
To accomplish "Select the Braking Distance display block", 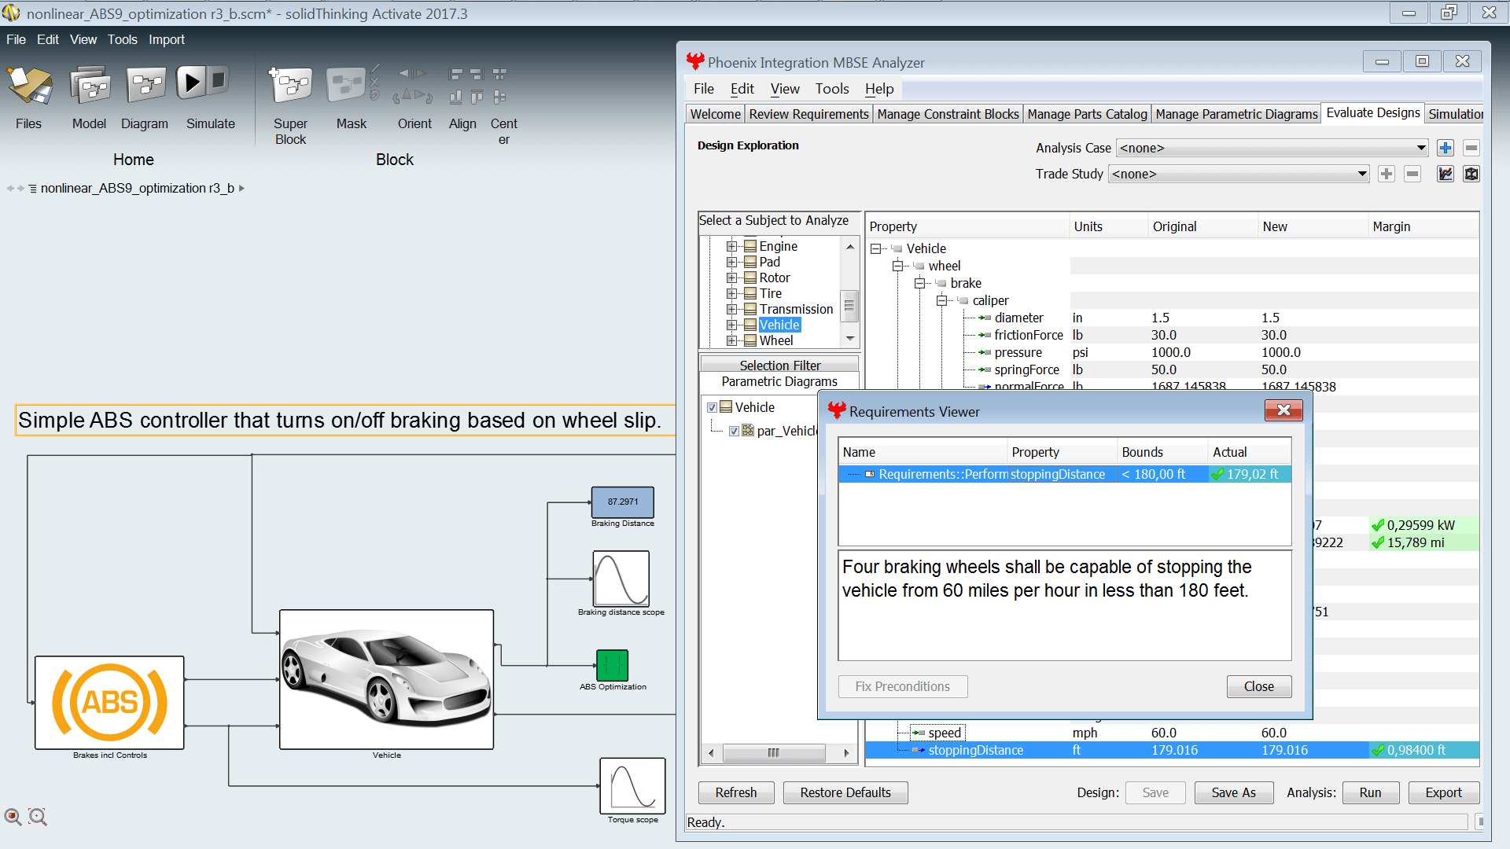I will pyautogui.click(x=622, y=502).
